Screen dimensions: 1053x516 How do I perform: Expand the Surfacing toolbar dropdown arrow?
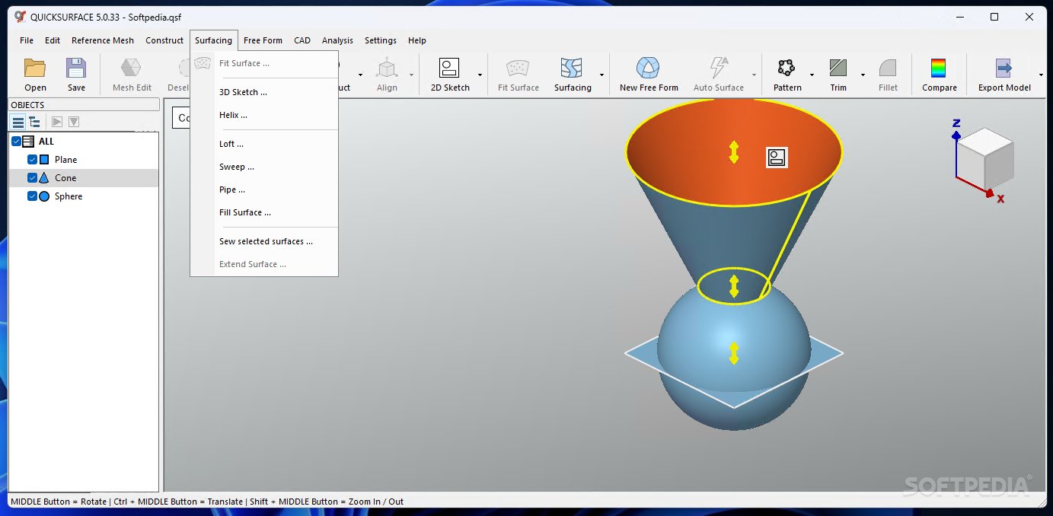601,75
